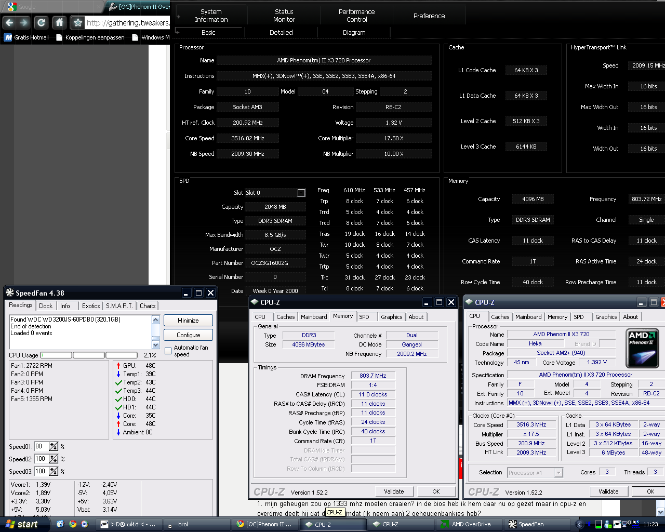Screen dimensions: 665x532
Task: Reload the page with the refresh icon
Action: [x=41, y=23]
